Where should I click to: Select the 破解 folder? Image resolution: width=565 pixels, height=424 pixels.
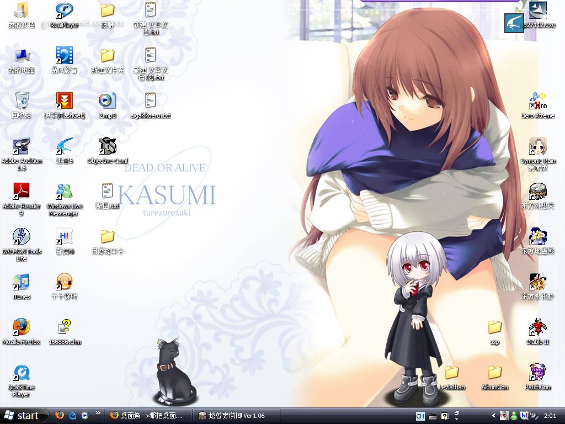108,15
